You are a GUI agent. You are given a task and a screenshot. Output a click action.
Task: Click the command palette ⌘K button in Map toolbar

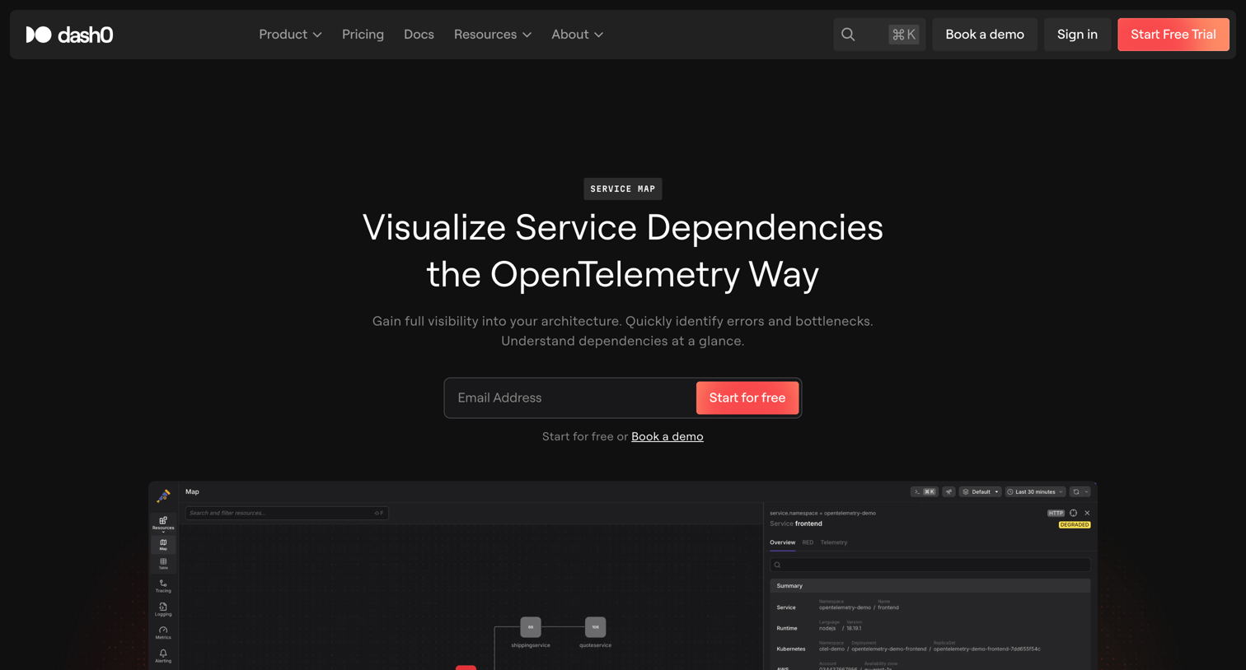click(924, 492)
